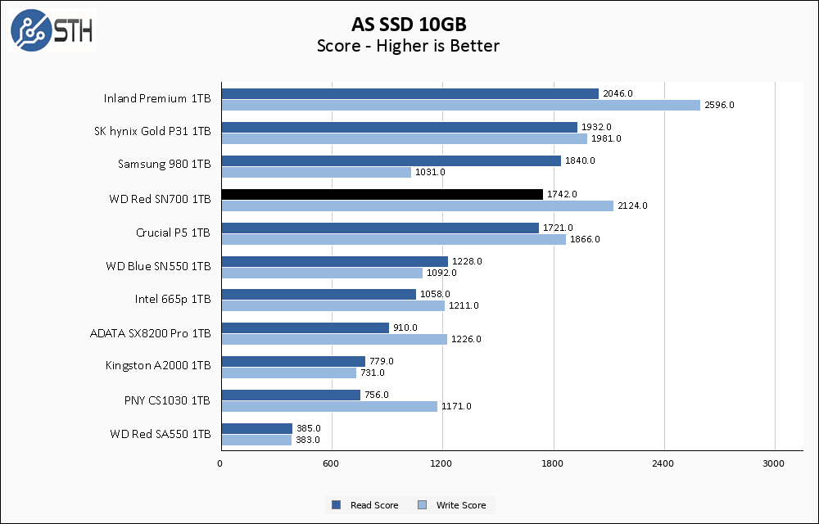Click the 756.0 value label

(377, 395)
